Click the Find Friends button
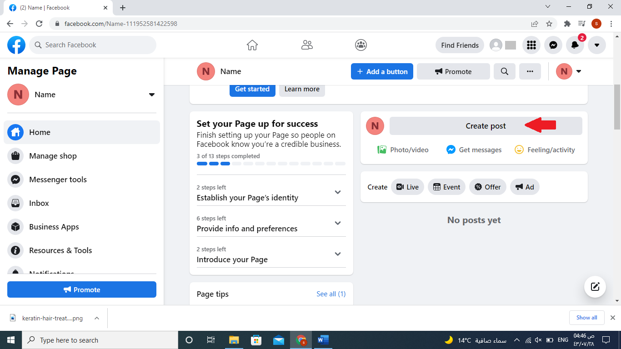The image size is (621, 349). [460, 45]
